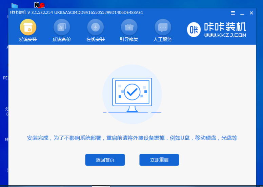Image resolution: width=263 pixels, height=187 pixels.
Task: Open 人工服务 chat bubble icon
Action: click(163, 27)
